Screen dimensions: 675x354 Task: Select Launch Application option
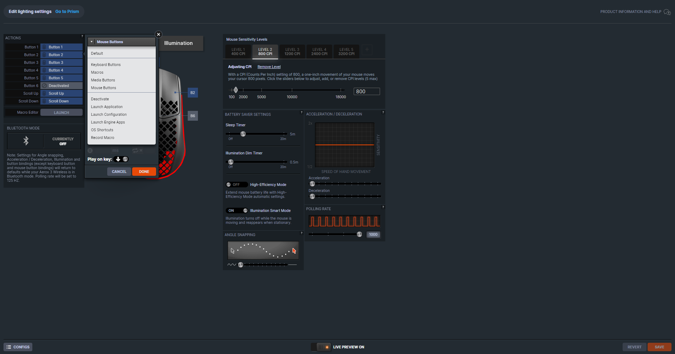(x=122, y=107)
